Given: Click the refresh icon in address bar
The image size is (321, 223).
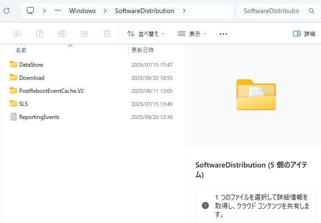Looking at the screenshot, I should click(x=7, y=11).
